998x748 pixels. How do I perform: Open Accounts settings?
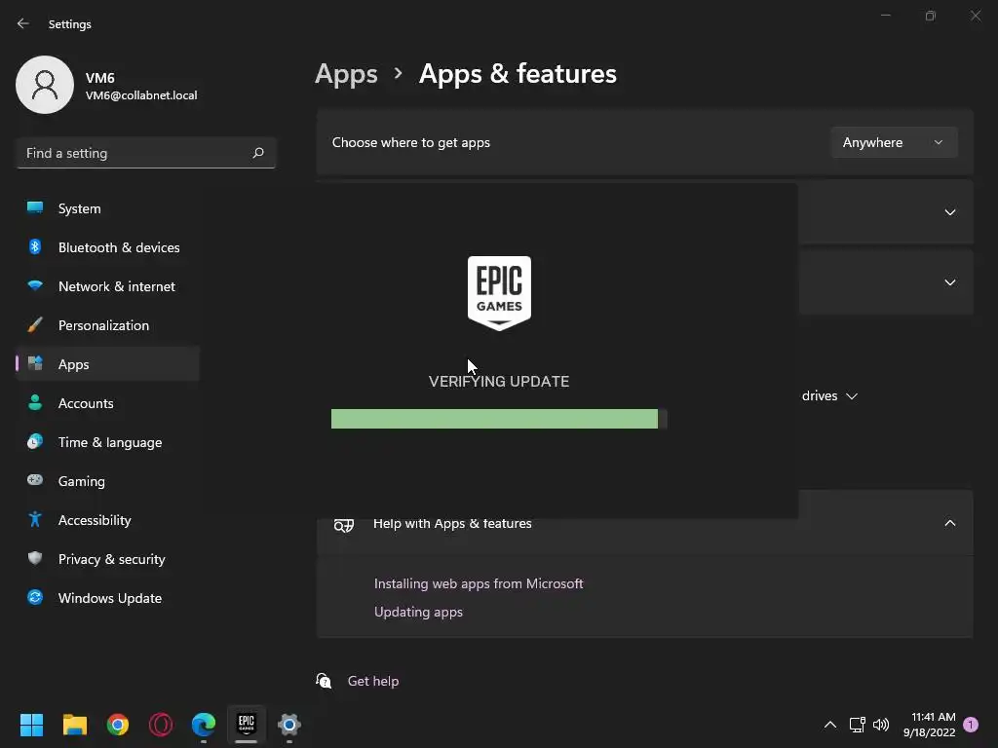(107, 403)
